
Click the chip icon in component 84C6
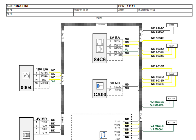click(x=100, y=42)
